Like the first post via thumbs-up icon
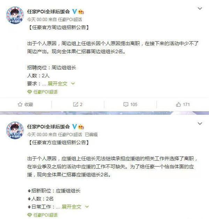Screen dimensions: 209x219 [178, 104]
